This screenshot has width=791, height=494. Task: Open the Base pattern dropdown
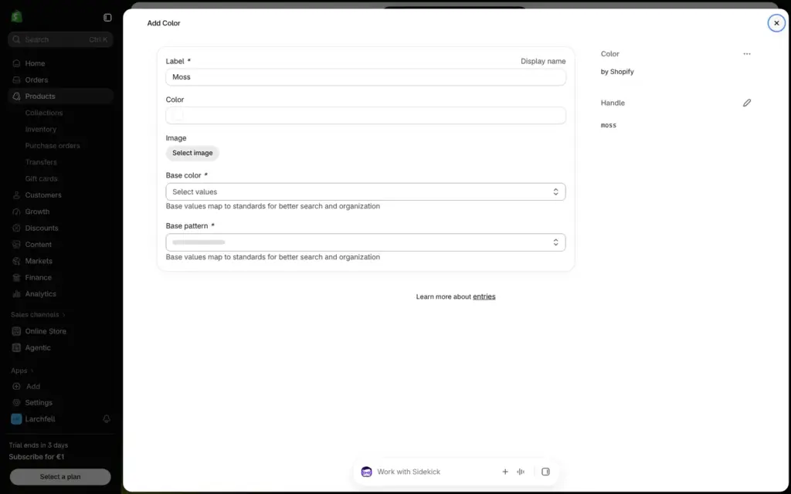click(x=365, y=242)
